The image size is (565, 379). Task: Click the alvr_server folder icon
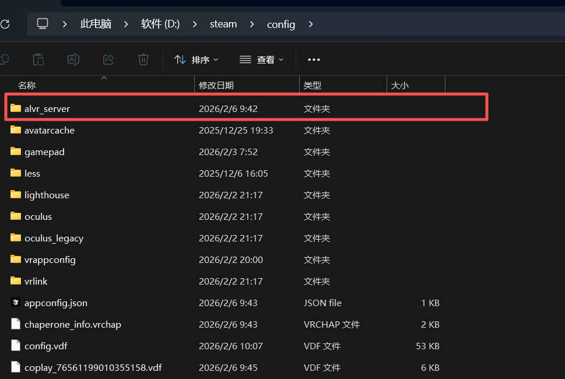[x=16, y=108]
